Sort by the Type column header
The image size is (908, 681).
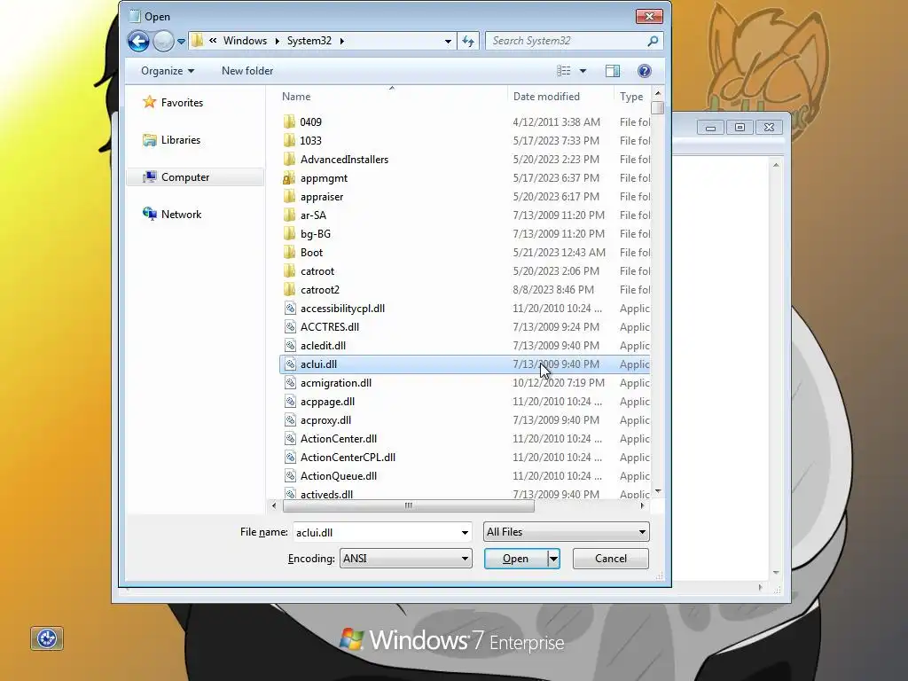click(x=632, y=97)
